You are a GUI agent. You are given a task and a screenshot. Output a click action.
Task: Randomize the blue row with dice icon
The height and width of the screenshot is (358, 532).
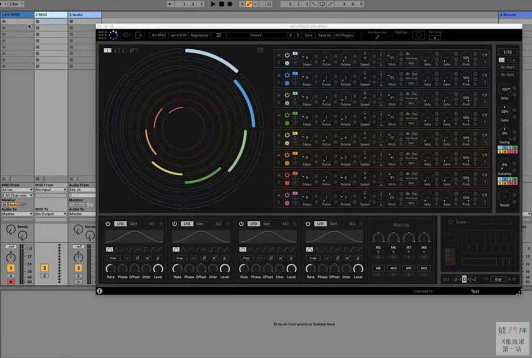[287, 83]
